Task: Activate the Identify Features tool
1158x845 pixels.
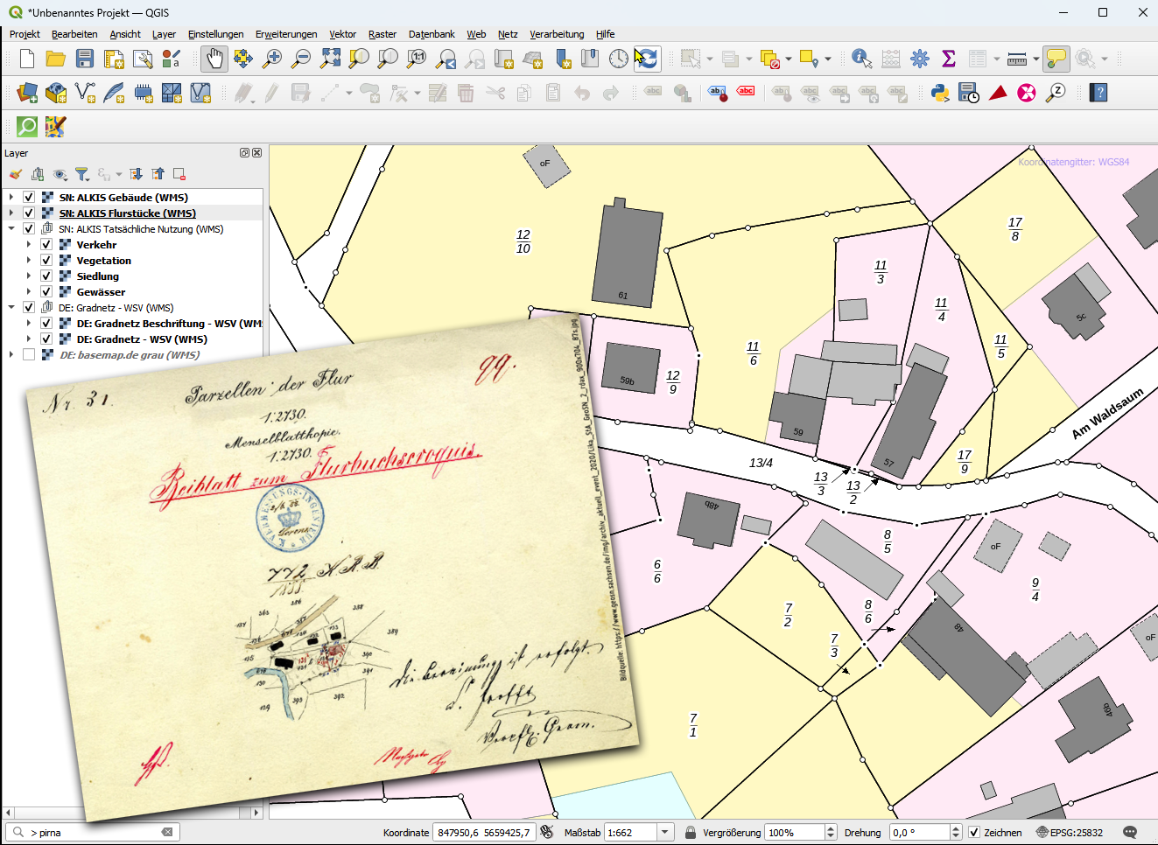Action: coord(861,59)
